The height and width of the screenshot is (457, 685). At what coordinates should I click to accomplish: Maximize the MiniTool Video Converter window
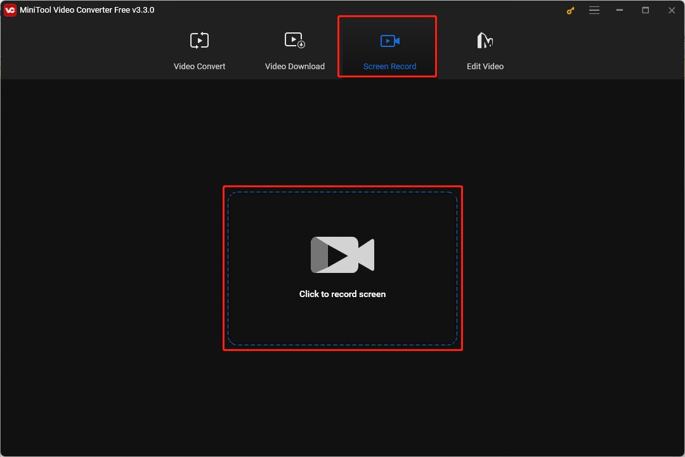click(645, 10)
